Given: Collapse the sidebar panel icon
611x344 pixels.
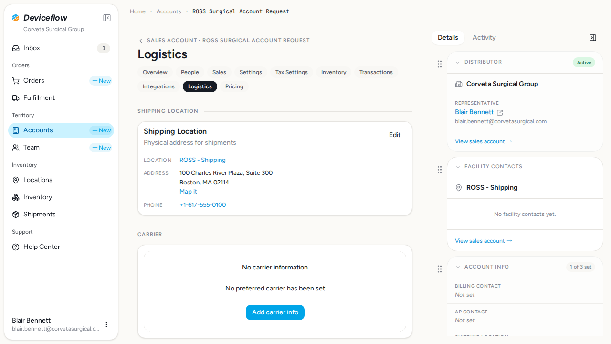Looking at the screenshot, I should [107, 18].
